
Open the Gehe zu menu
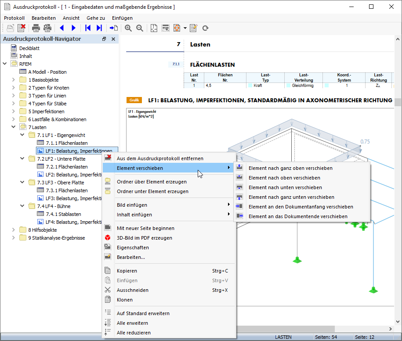(96, 18)
